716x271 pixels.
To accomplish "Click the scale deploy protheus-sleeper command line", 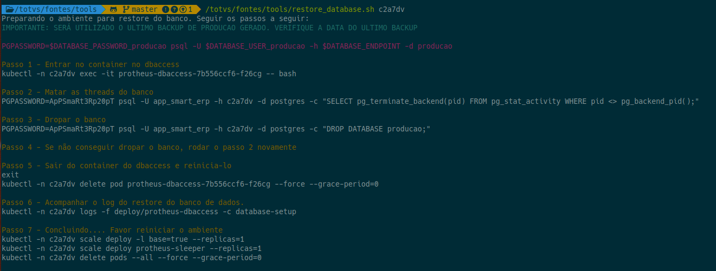I will [132, 249].
